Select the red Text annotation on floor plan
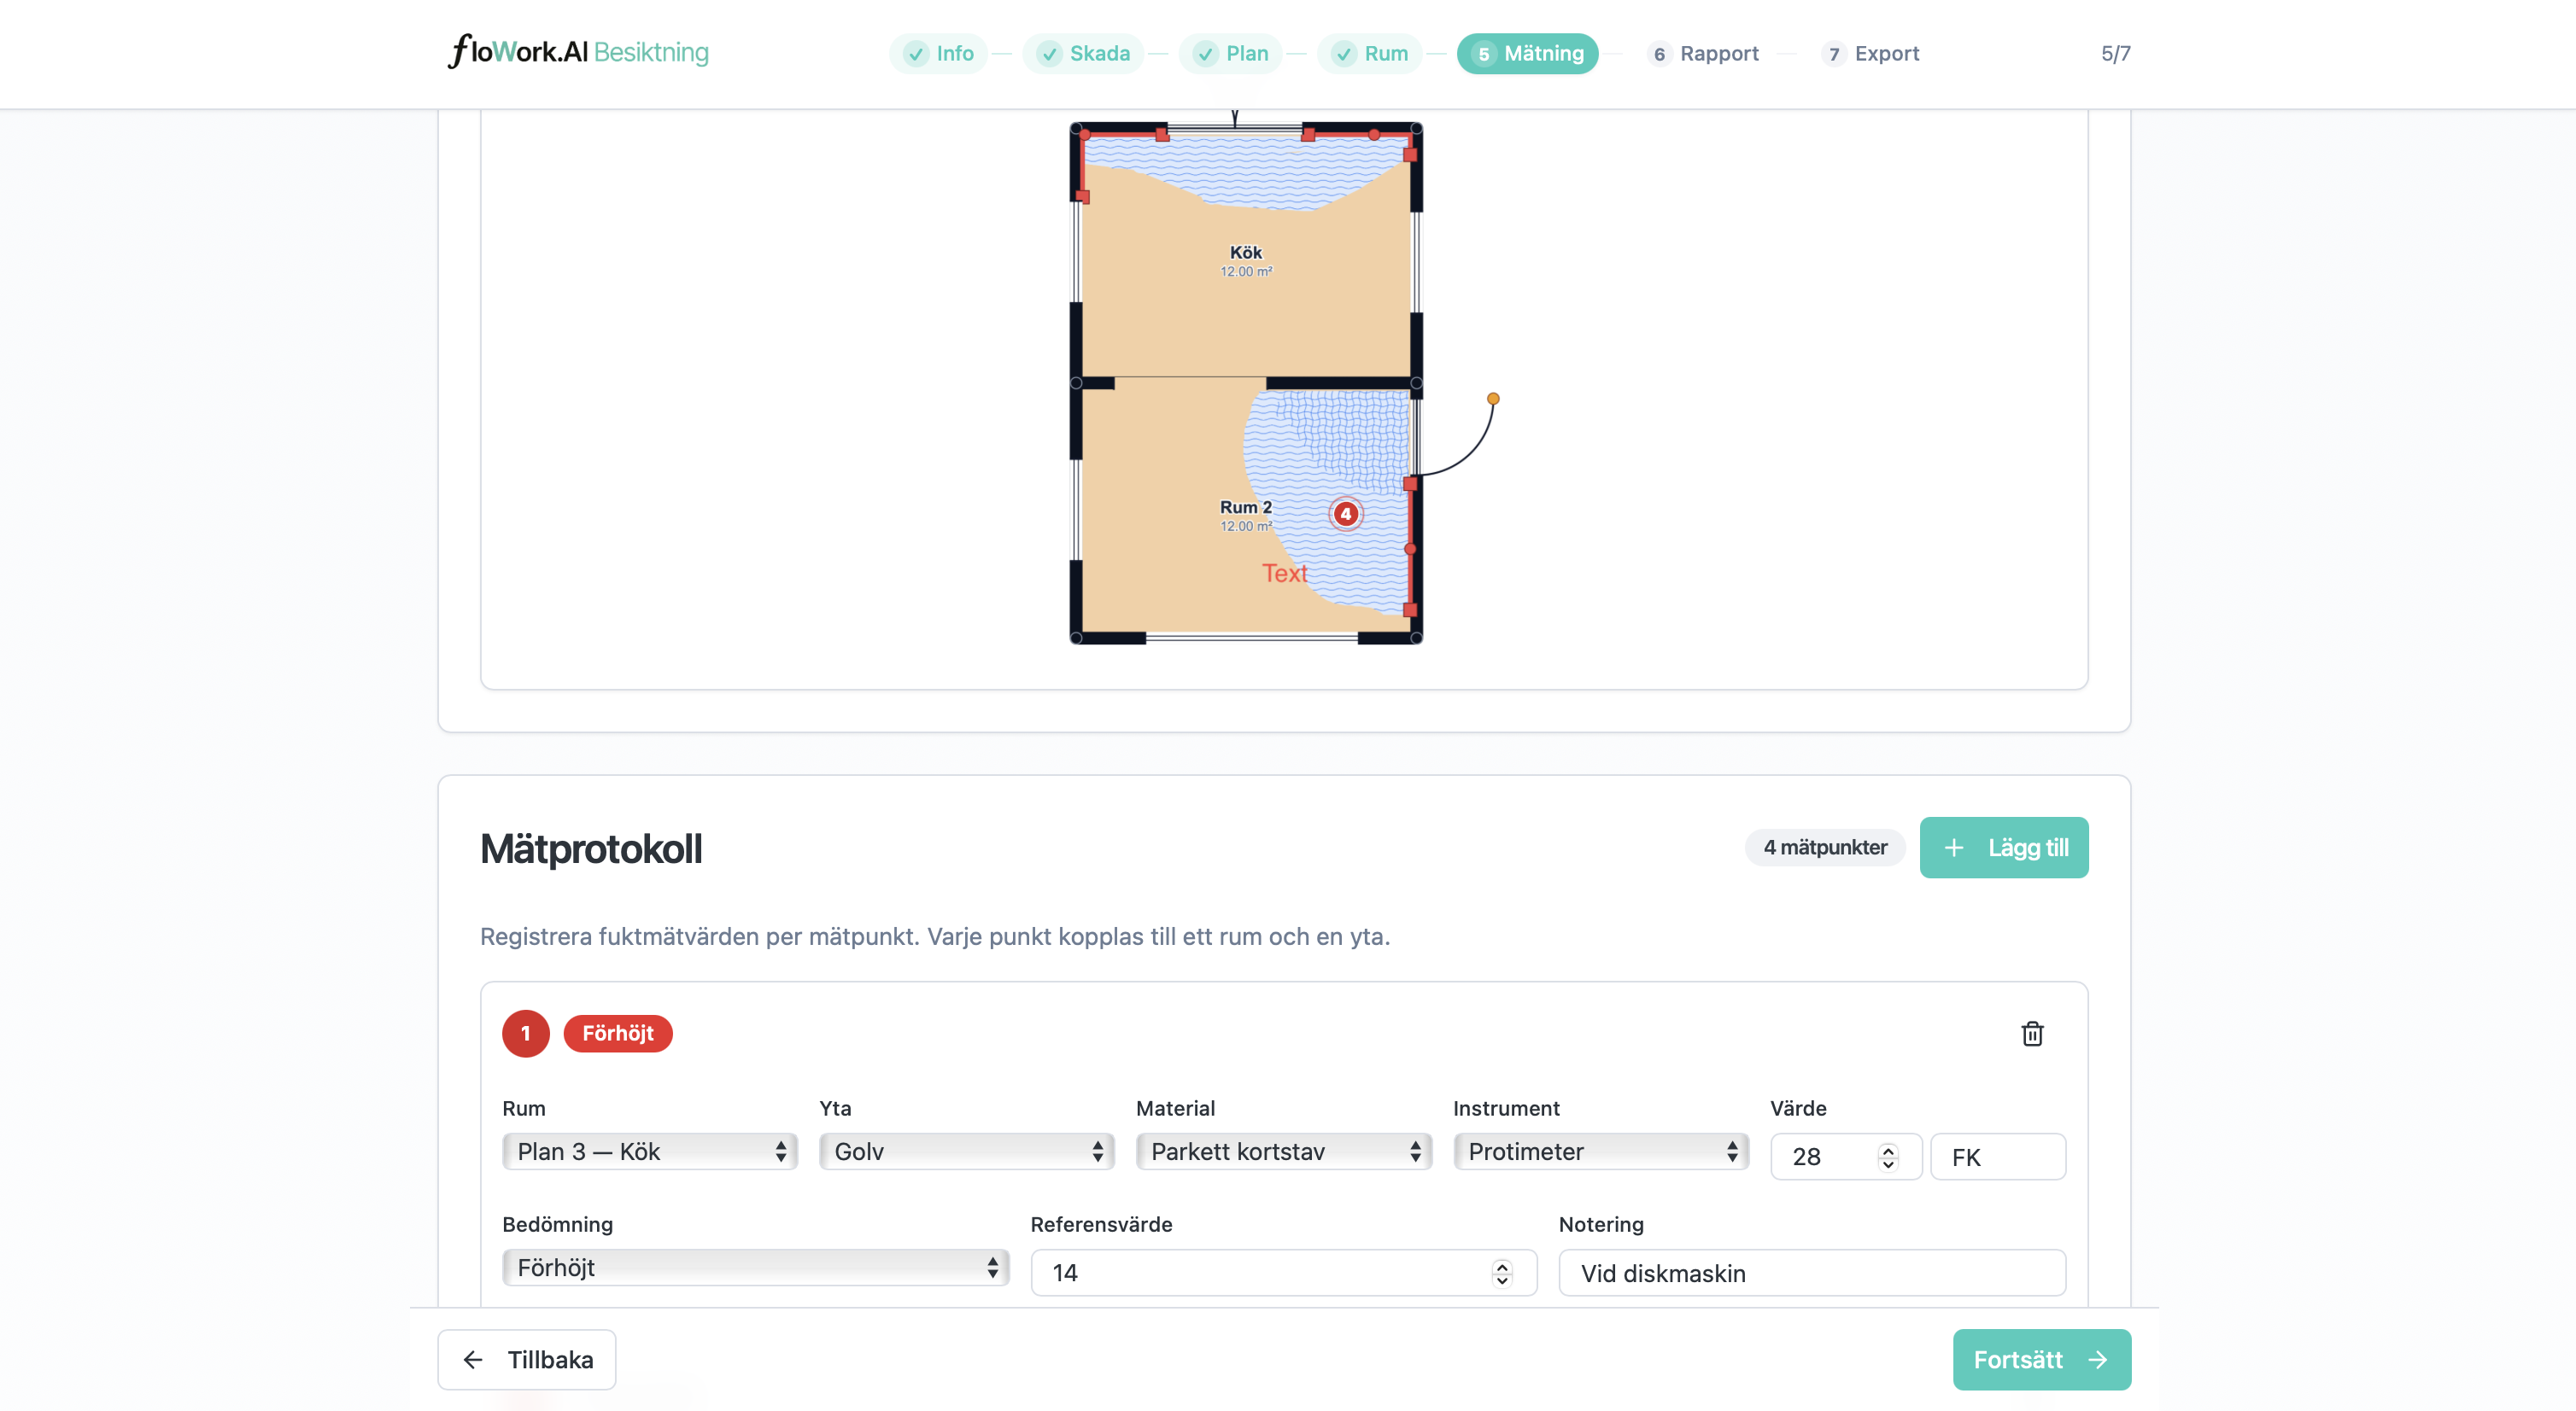2576x1411 pixels. [x=1284, y=573]
